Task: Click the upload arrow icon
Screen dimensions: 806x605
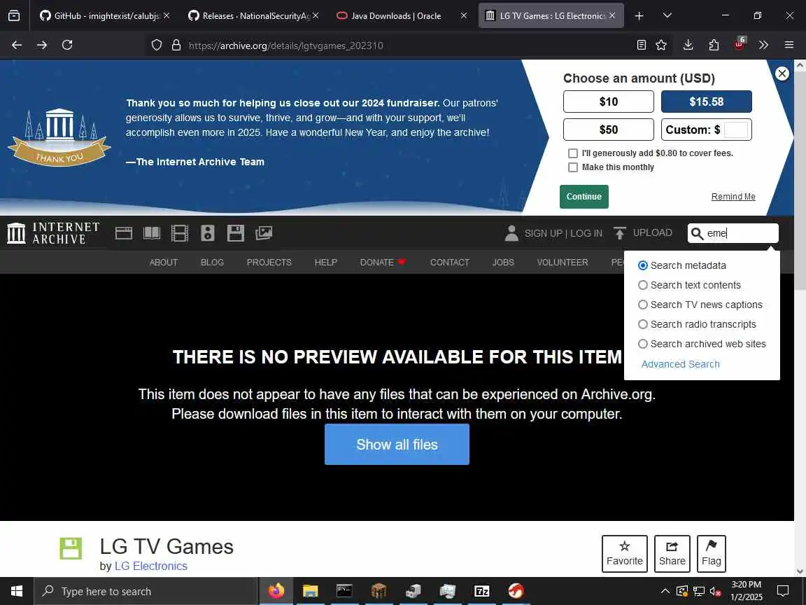Action: pyautogui.click(x=620, y=233)
